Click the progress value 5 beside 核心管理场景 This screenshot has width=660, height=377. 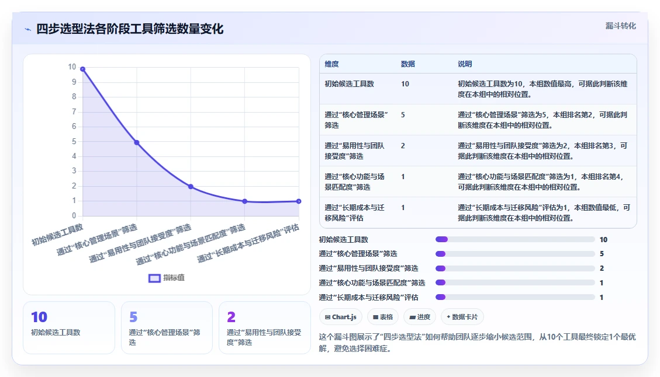[602, 254]
